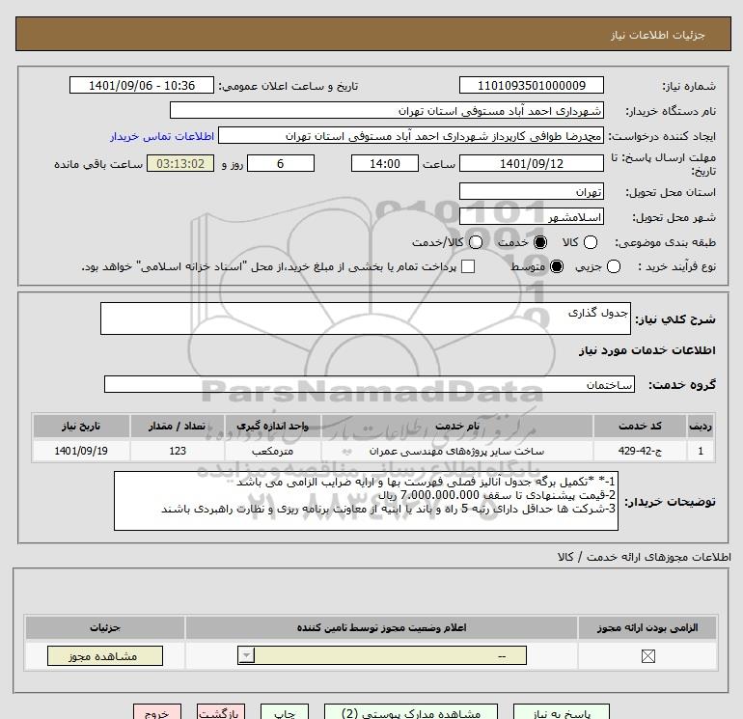Click the چاپ print button
The width and height of the screenshot is (743, 719).
[285, 712]
